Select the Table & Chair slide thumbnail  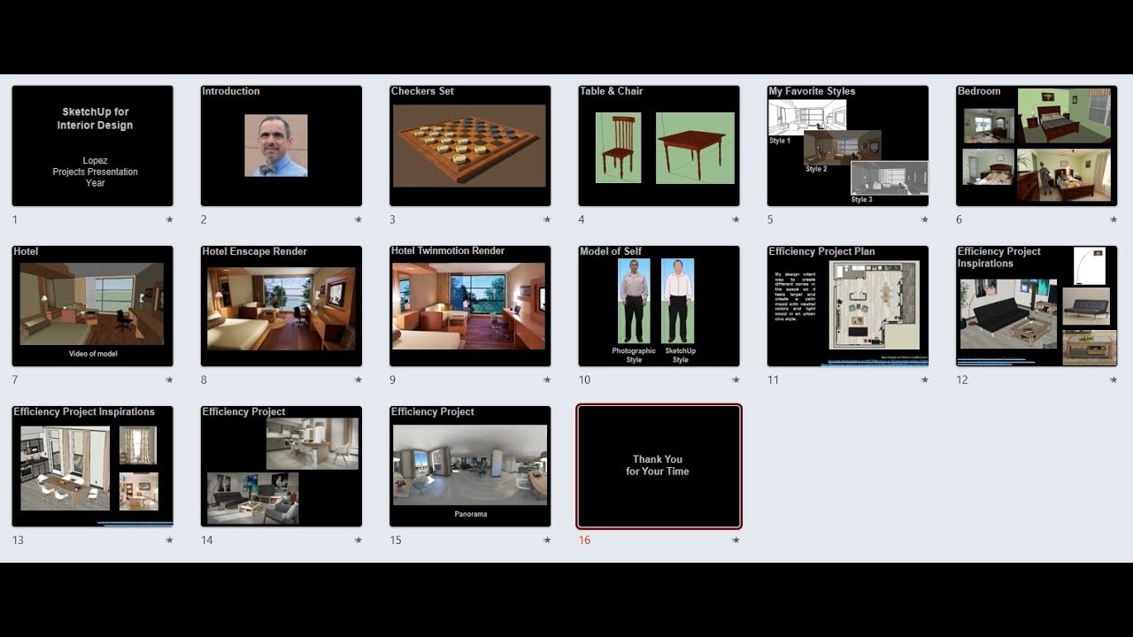(x=659, y=146)
